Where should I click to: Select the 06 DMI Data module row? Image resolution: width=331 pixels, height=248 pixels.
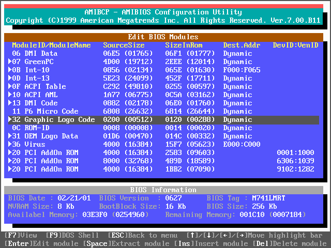pyautogui.click(x=163, y=53)
